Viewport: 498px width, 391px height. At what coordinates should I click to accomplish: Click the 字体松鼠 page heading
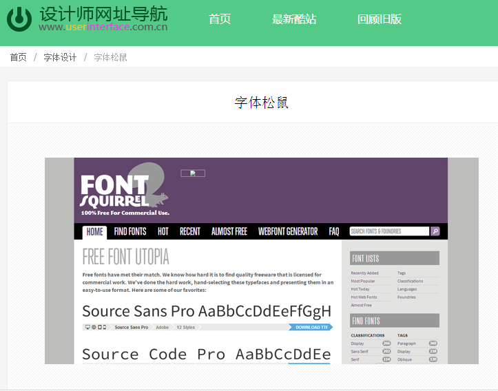click(261, 103)
